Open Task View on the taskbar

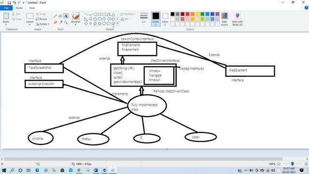coord(28,170)
